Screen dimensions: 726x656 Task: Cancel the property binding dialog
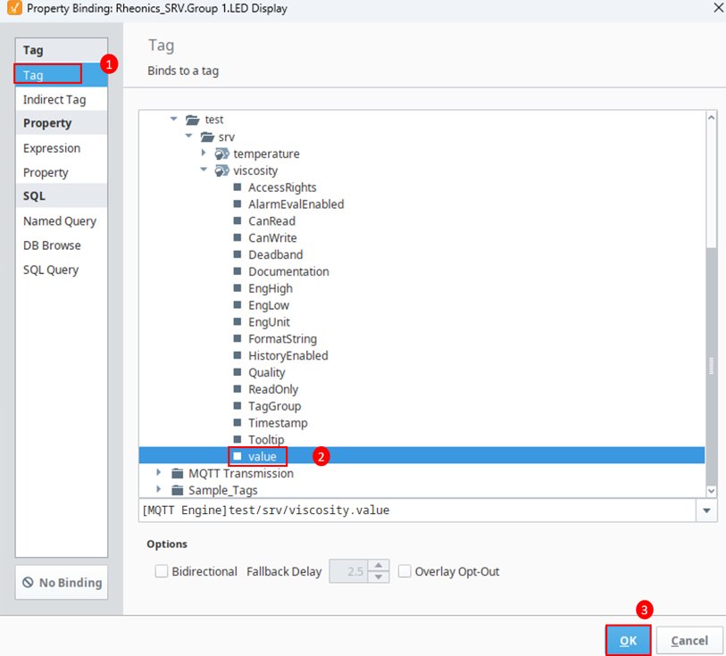pyautogui.click(x=689, y=640)
